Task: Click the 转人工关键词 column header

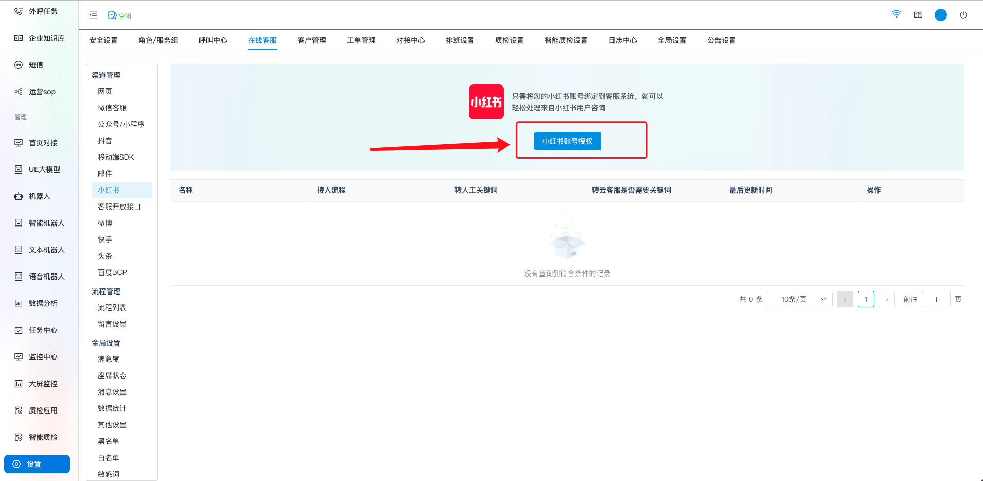Action: (476, 190)
